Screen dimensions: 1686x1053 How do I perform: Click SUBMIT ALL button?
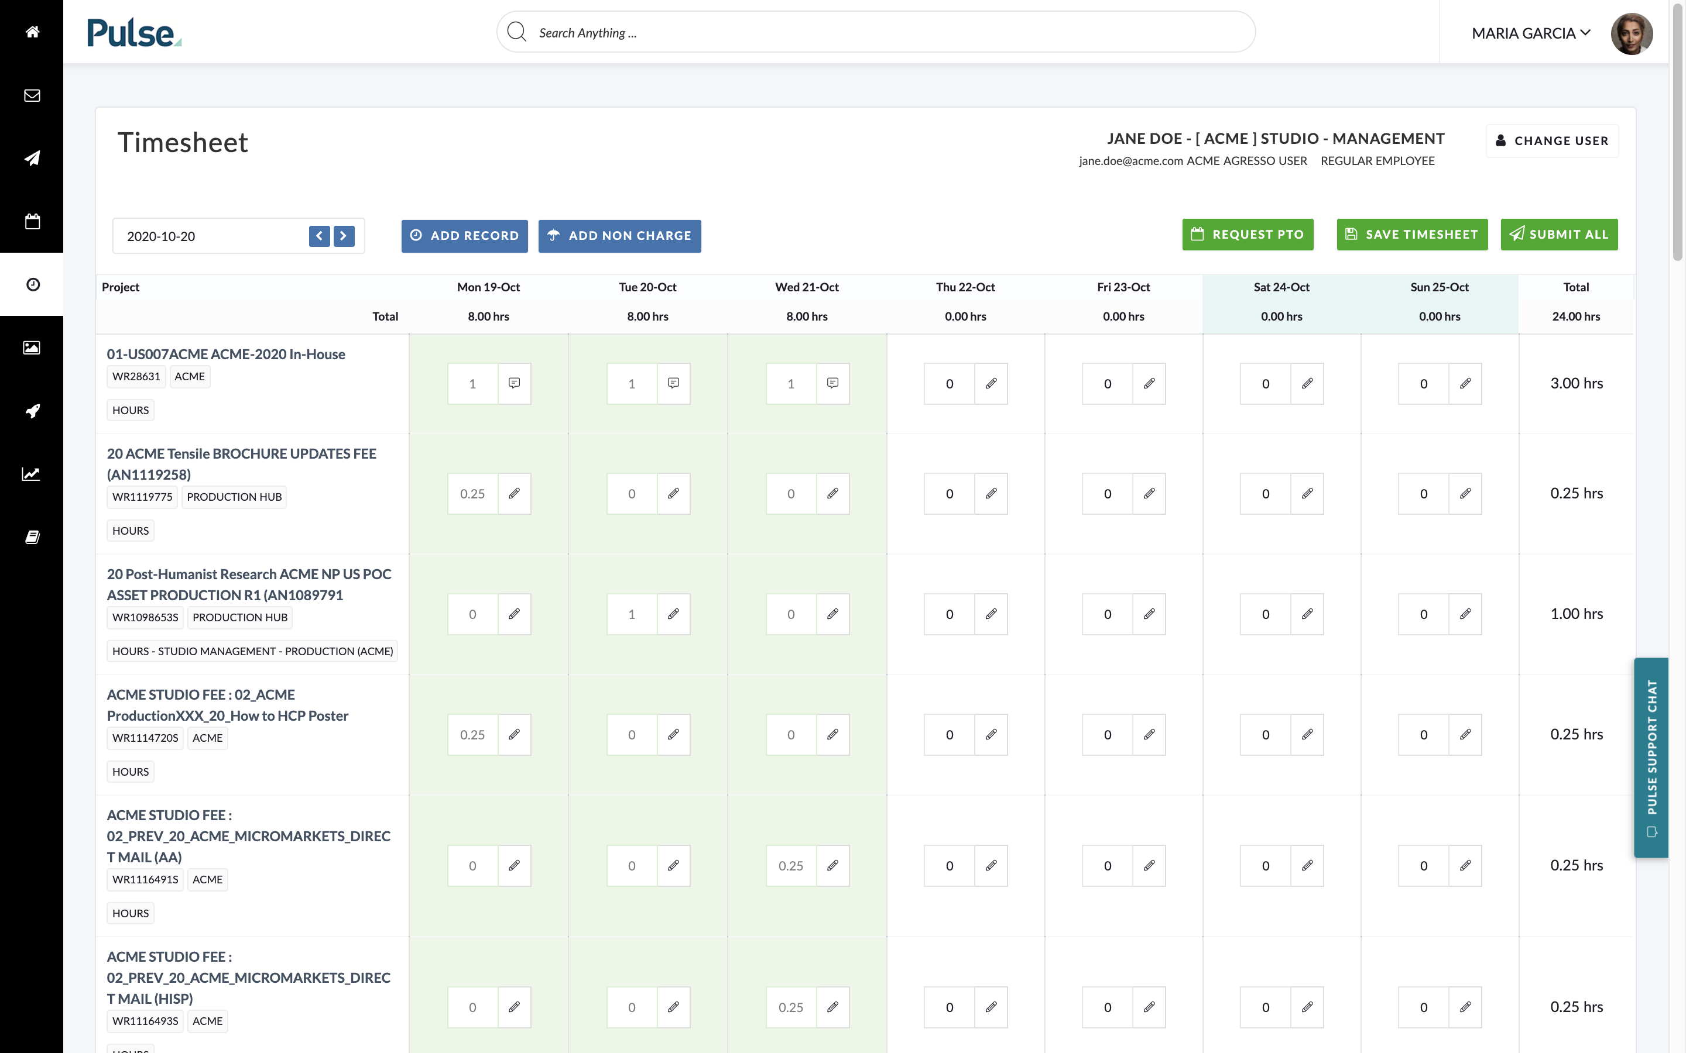tap(1559, 235)
